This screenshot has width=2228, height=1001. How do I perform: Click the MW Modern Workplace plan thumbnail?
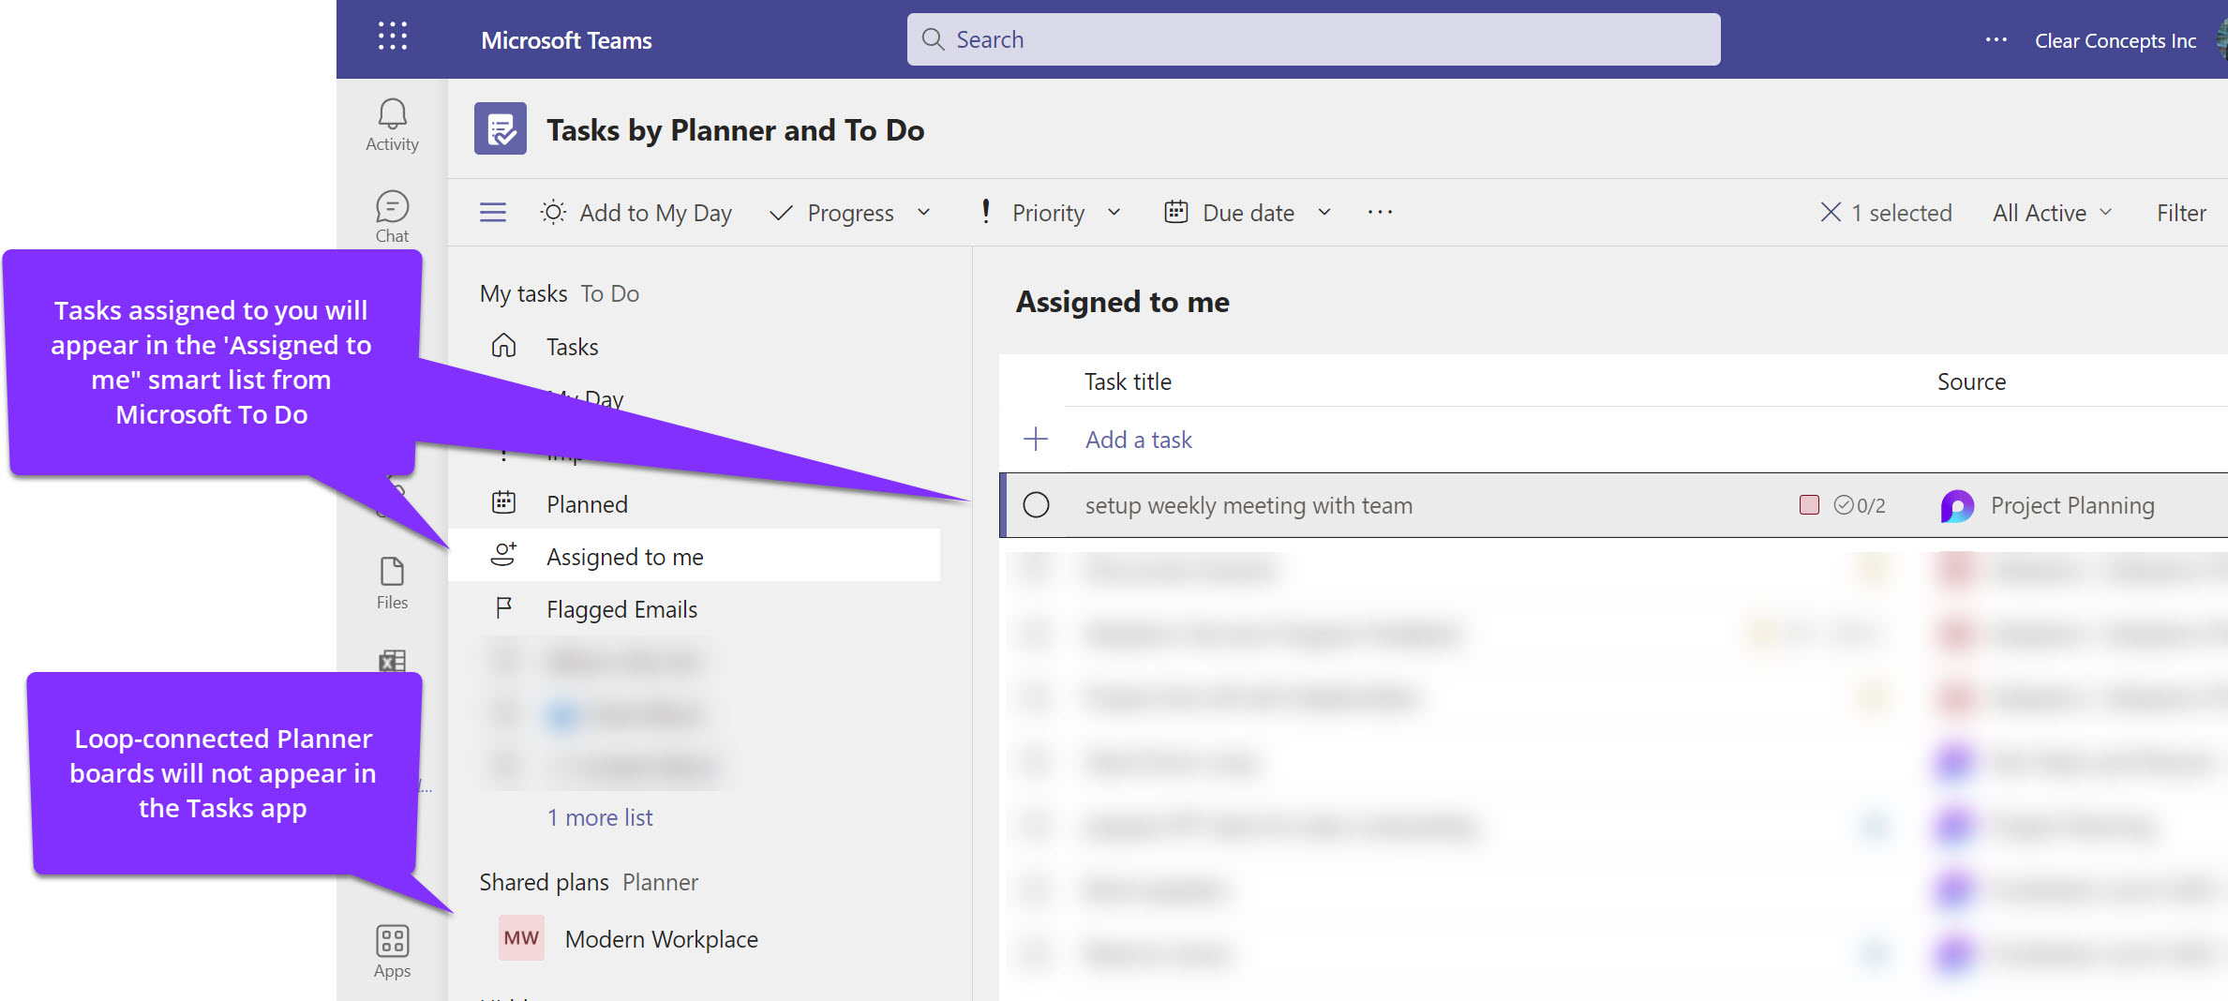click(x=521, y=938)
